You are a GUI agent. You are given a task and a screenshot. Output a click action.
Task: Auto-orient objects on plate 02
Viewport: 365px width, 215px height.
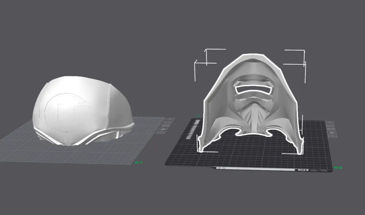[x=330, y=126]
